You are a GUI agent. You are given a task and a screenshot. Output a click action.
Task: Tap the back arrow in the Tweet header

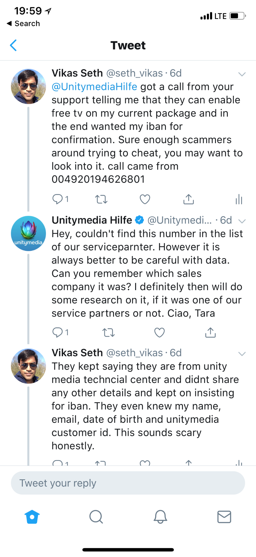[x=13, y=45]
